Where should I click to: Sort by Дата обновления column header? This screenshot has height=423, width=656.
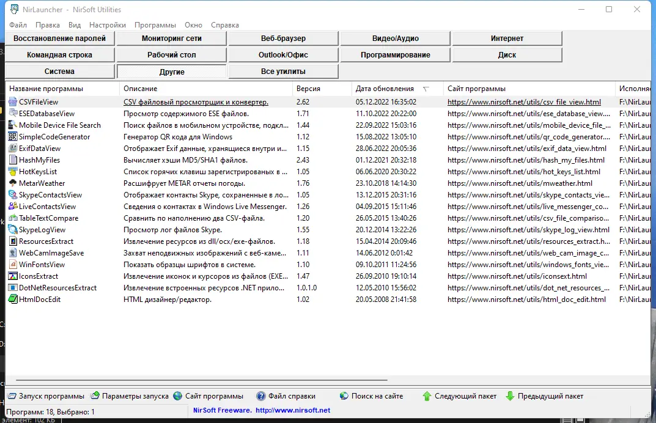coord(397,89)
